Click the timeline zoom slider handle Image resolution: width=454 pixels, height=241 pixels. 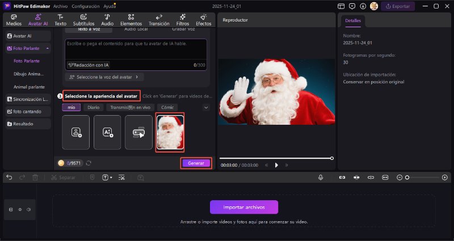pyautogui.click(x=407, y=177)
